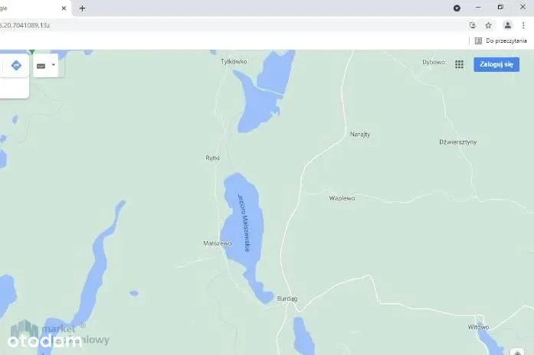This screenshot has height=355, width=534.
Task: Click the Waplewo place name on map
Action: 342,198
